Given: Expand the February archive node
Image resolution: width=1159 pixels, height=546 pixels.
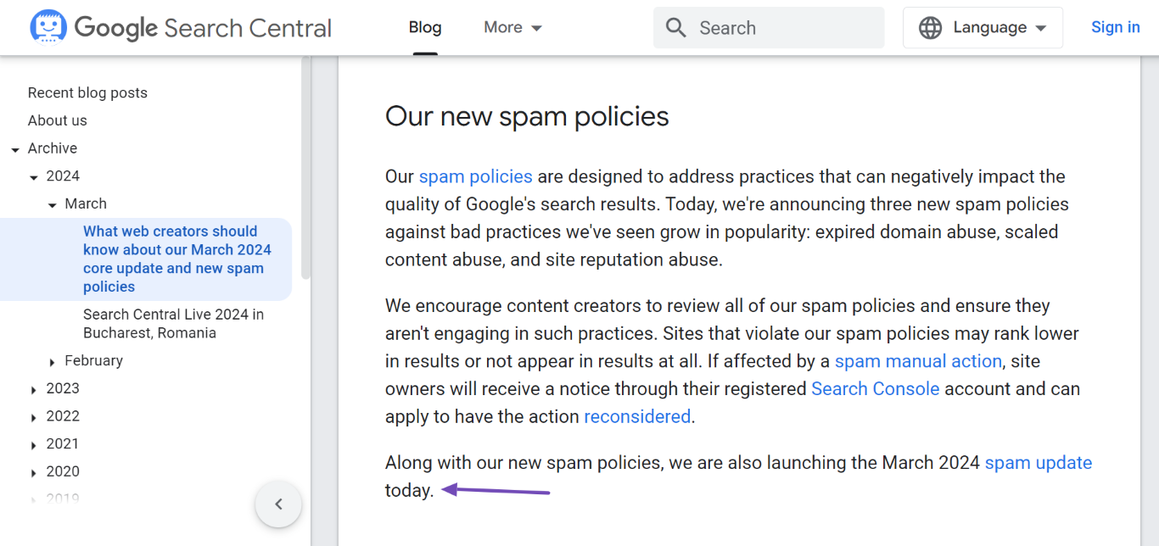Looking at the screenshot, I should 53,362.
